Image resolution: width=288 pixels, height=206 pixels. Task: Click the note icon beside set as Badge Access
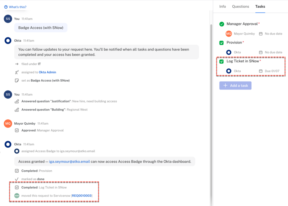[17, 81]
